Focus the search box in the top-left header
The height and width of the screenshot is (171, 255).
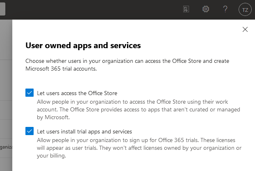(x=2, y=9)
